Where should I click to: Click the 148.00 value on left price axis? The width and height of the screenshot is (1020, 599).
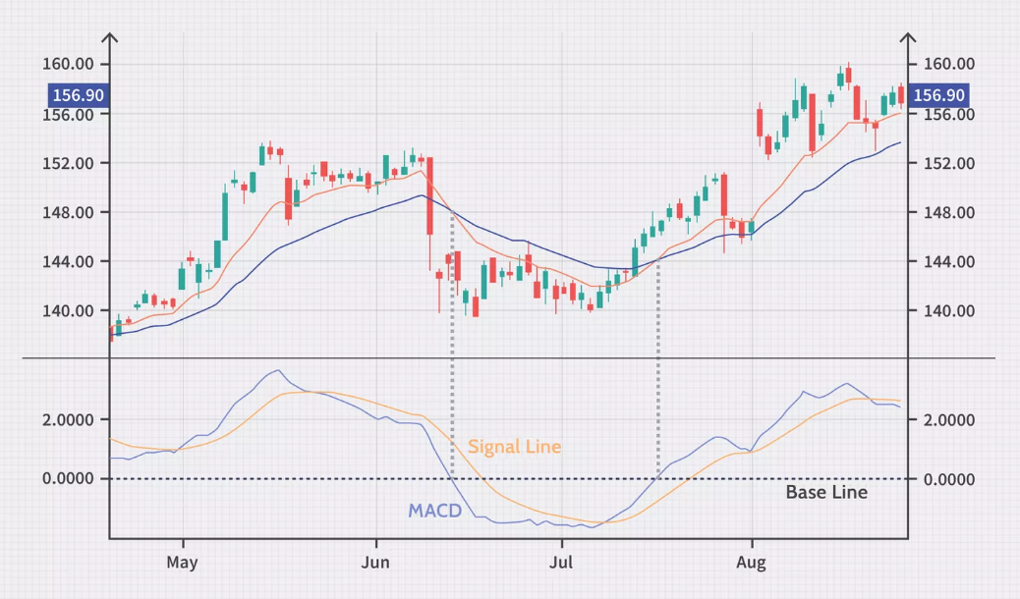click(69, 213)
